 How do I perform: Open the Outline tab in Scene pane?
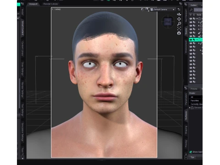pyautogui.click(x=193, y=5)
